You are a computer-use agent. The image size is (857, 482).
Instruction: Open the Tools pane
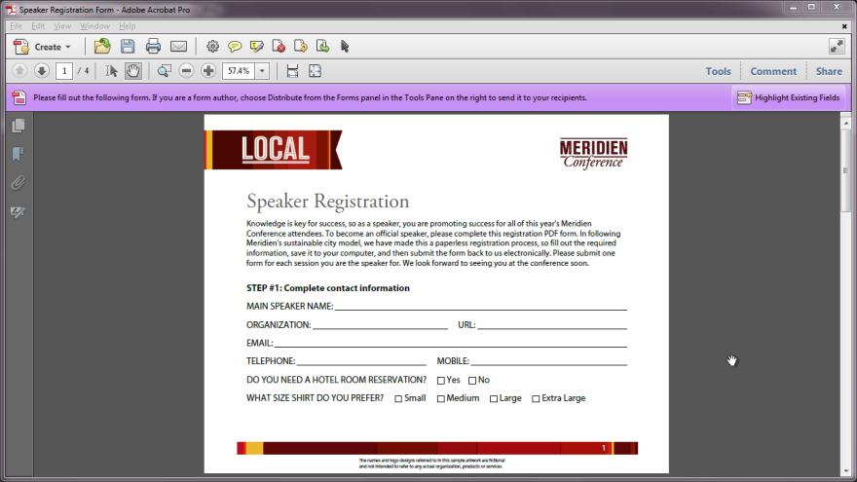point(718,71)
